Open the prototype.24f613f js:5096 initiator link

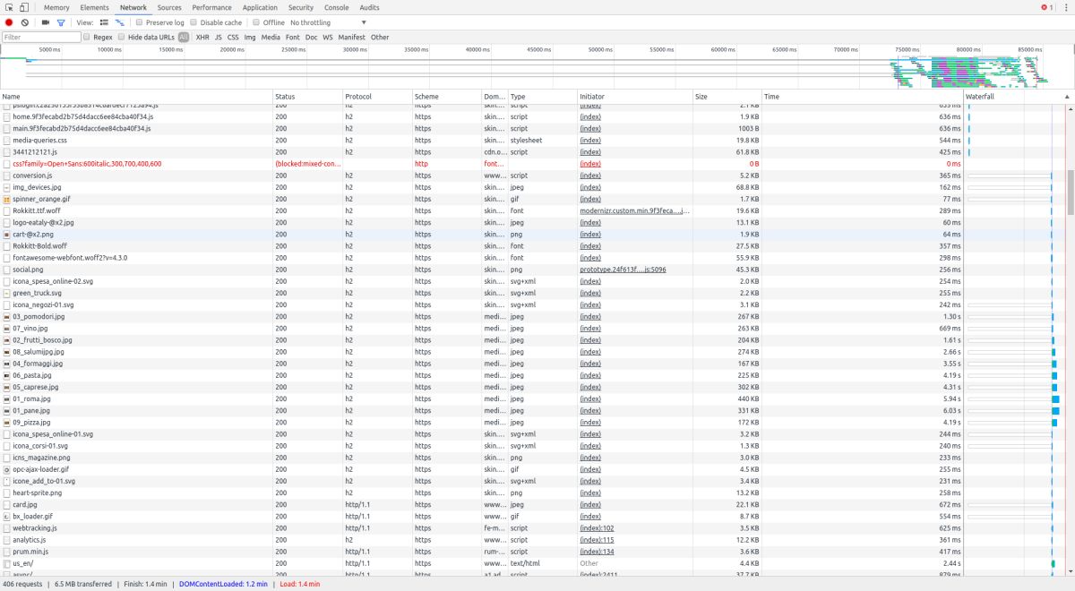pos(623,270)
